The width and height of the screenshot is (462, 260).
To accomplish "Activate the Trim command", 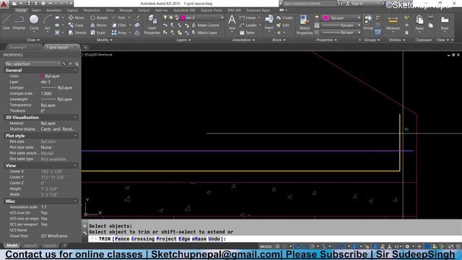I will pyautogui.click(x=118, y=17).
